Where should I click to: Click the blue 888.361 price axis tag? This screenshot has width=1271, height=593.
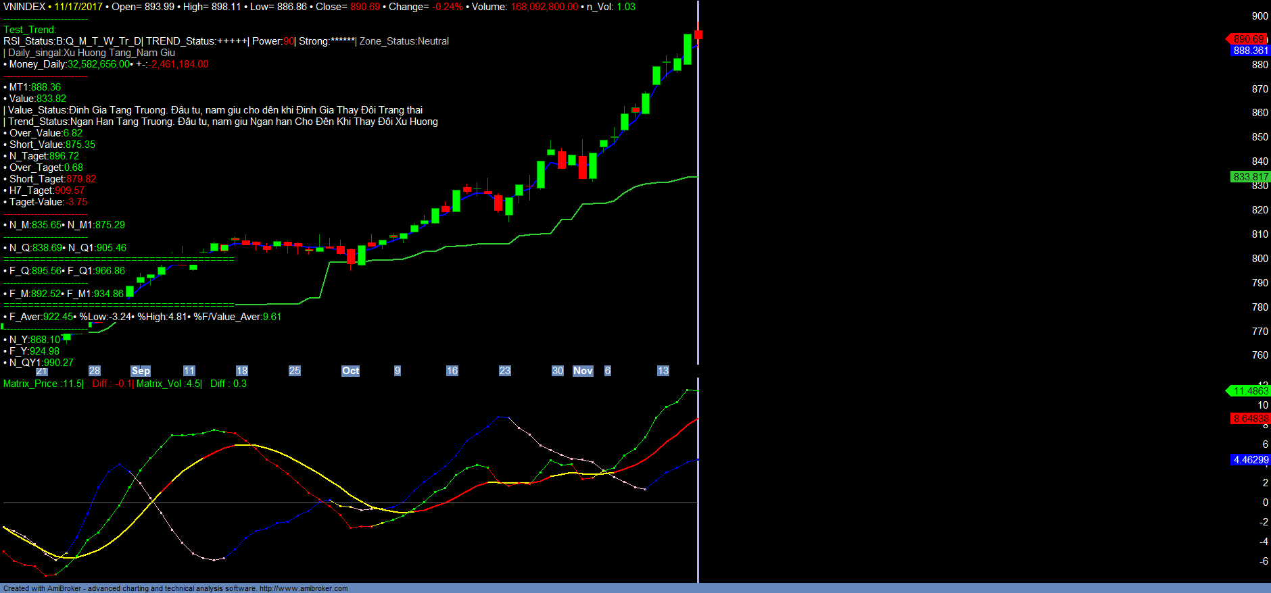tap(1250, 51)
